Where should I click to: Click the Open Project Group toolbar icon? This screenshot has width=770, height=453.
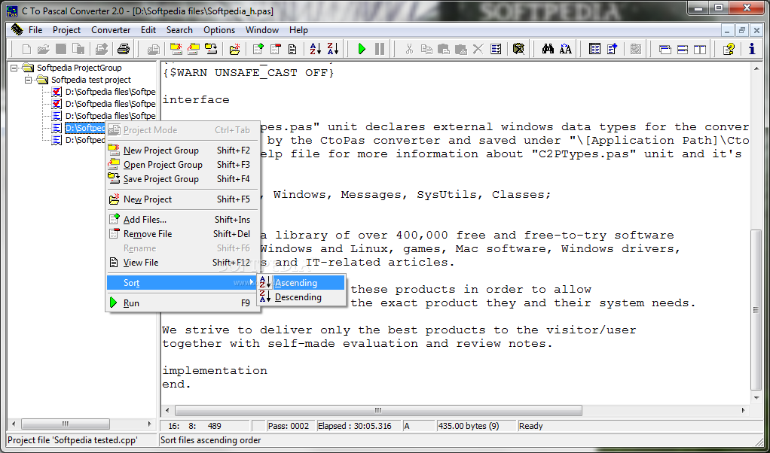pos(193,49)
